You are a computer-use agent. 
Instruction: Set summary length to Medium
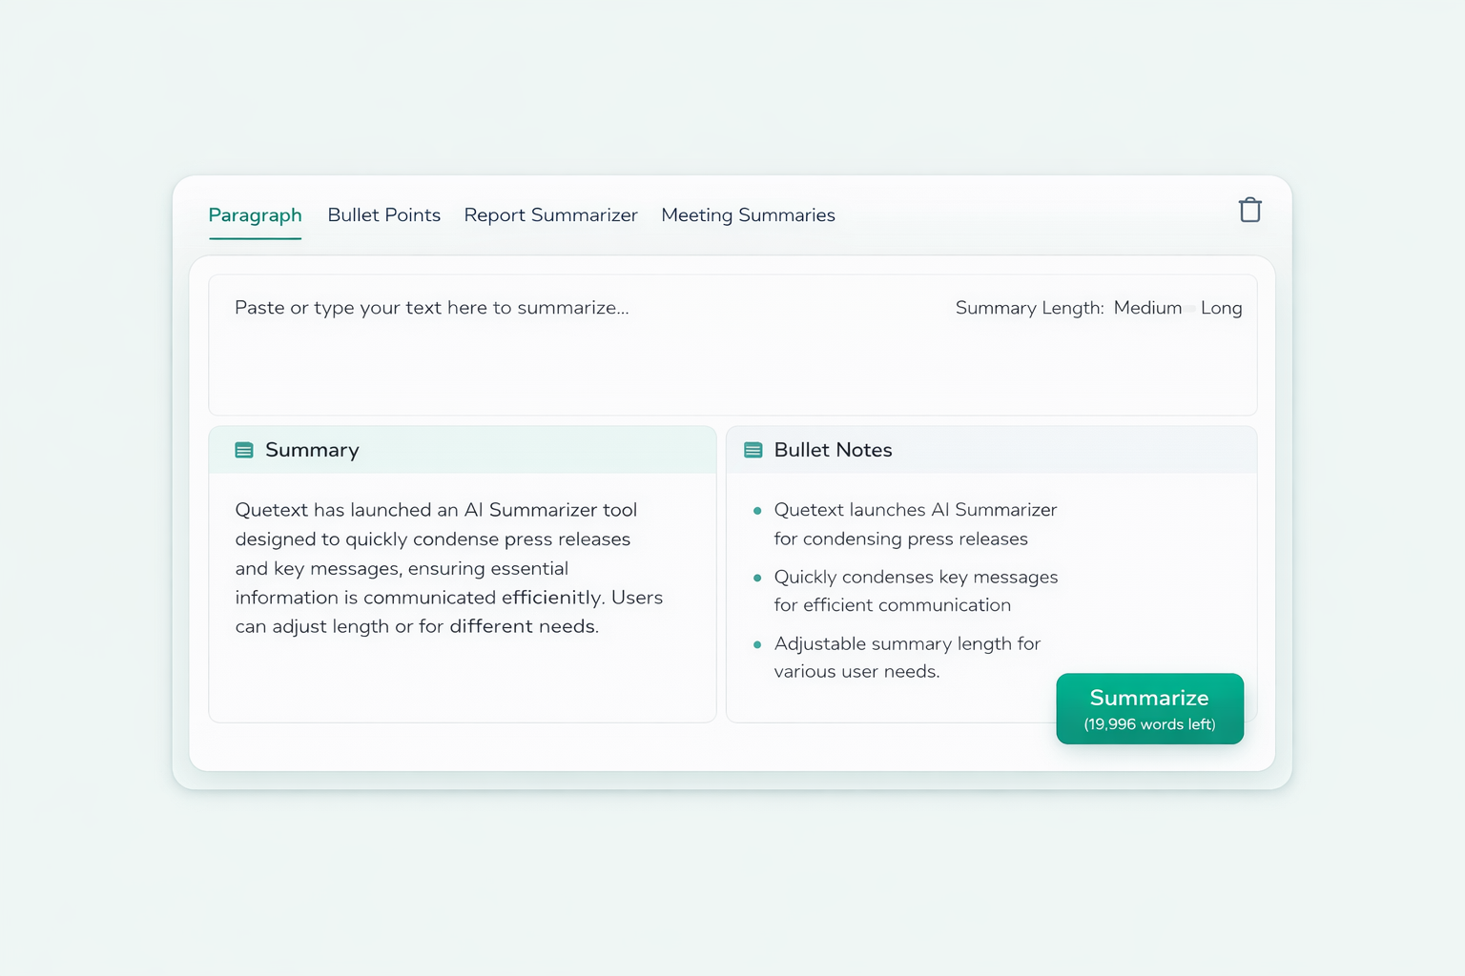(1147, 308)
